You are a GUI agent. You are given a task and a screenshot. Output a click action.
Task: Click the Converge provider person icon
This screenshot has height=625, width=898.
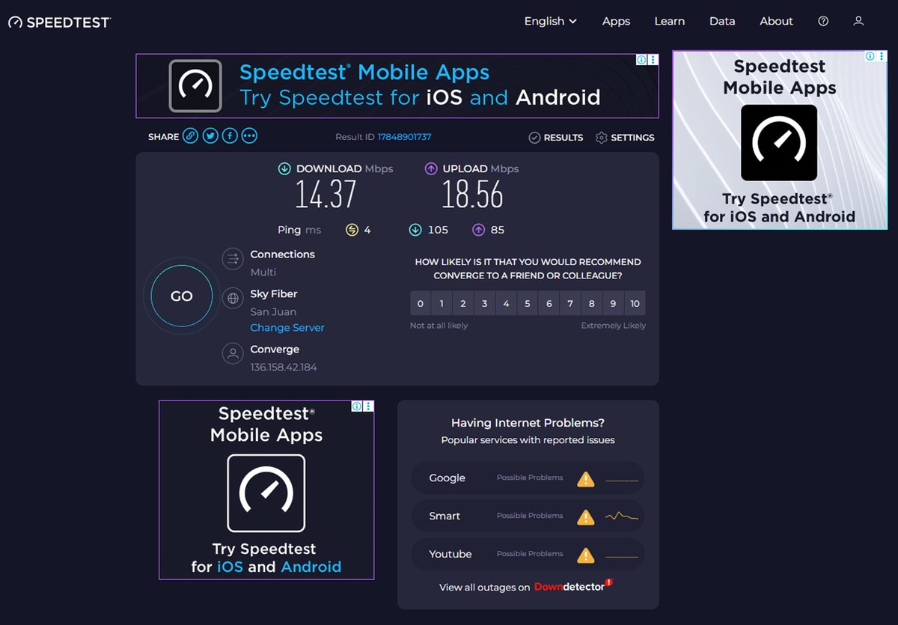(233, 353)
